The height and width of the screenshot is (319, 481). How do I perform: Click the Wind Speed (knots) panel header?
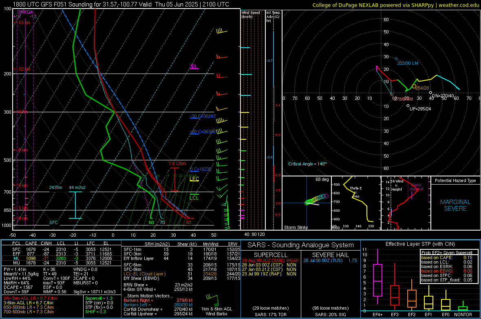point(251,14)
